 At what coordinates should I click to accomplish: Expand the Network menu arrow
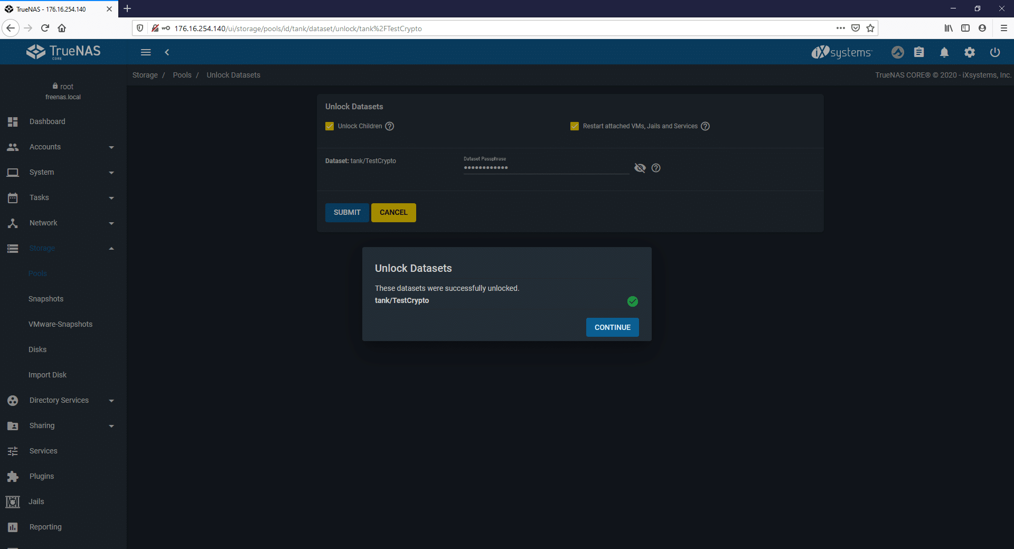pyautogui.click(x=111, y=223)
